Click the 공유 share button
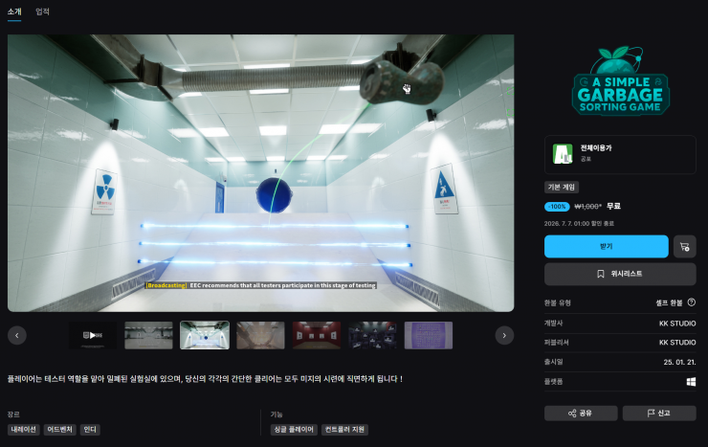Image resolution: width=708 pixels, height=447 pixels. tap(581, 413)
